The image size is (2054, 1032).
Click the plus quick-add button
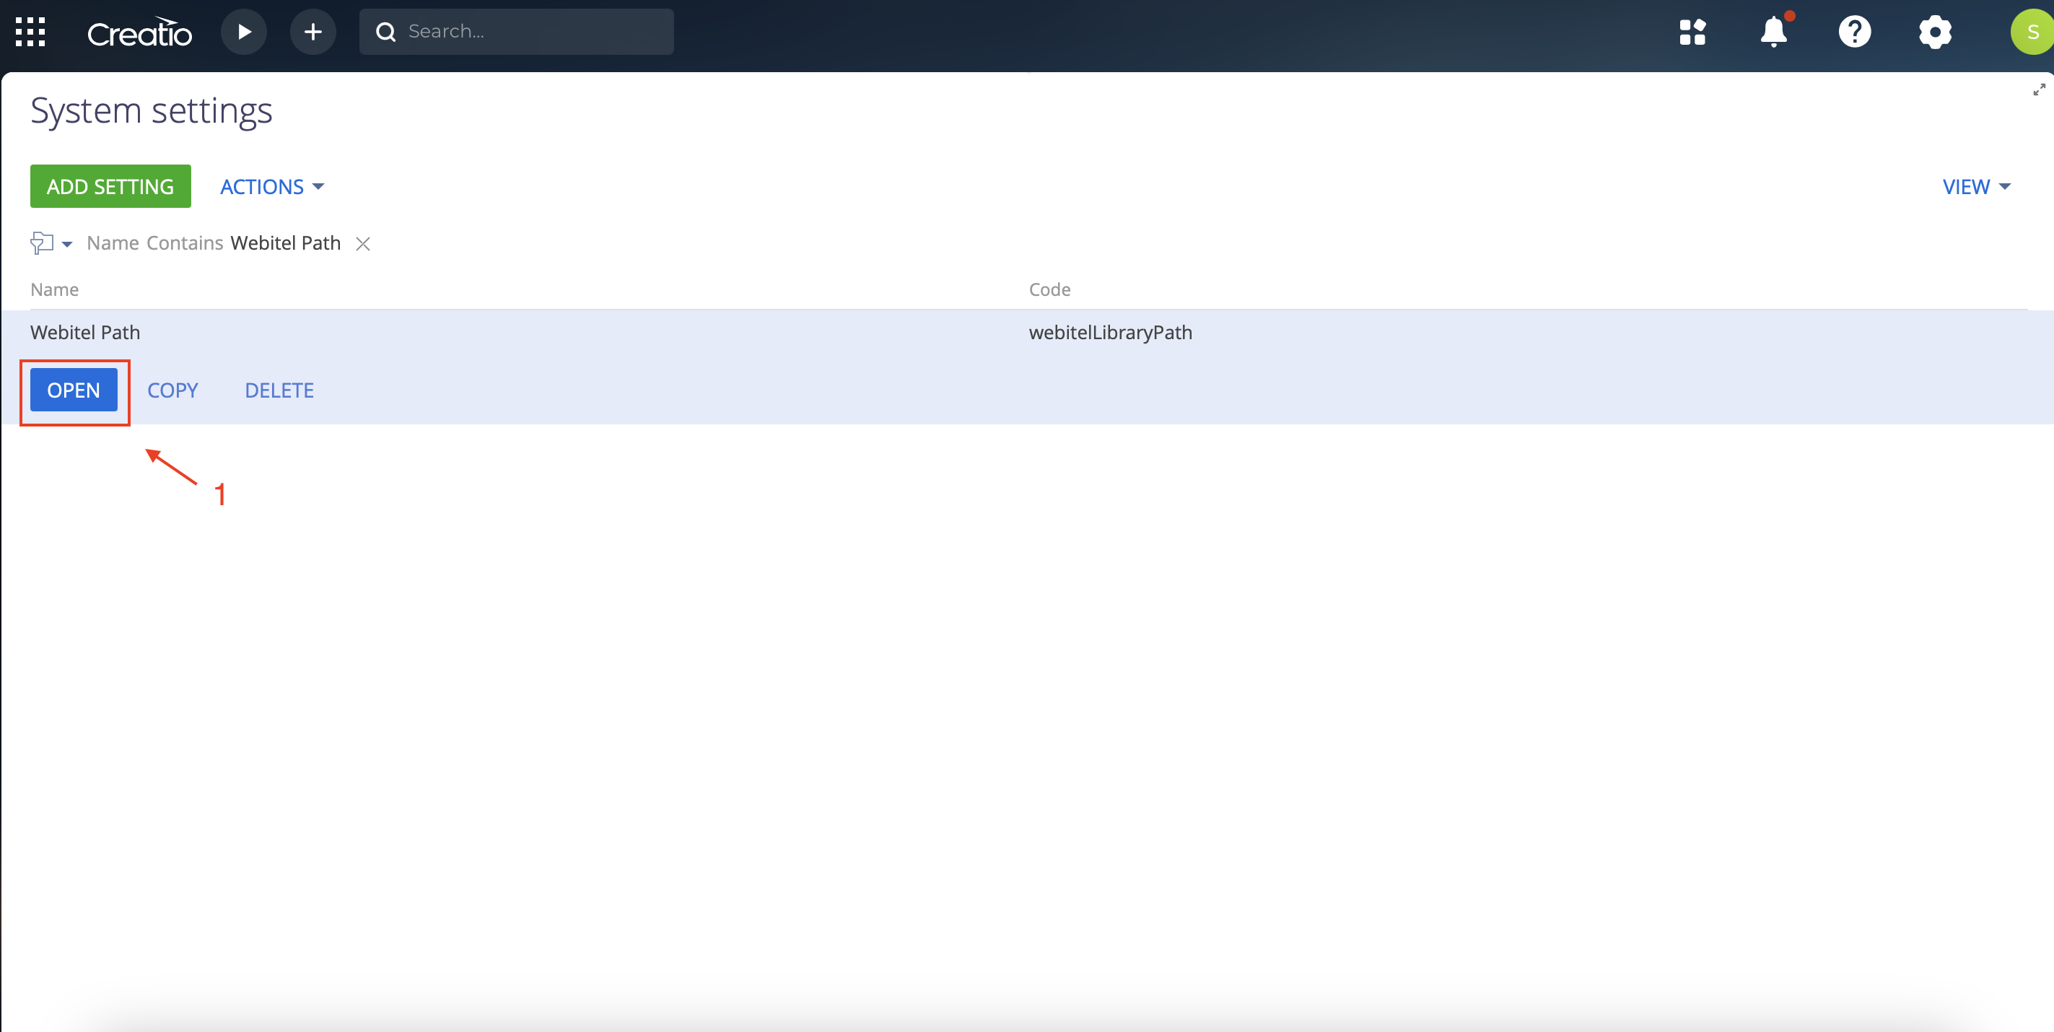pyautogui.click(x=313, y=32)
